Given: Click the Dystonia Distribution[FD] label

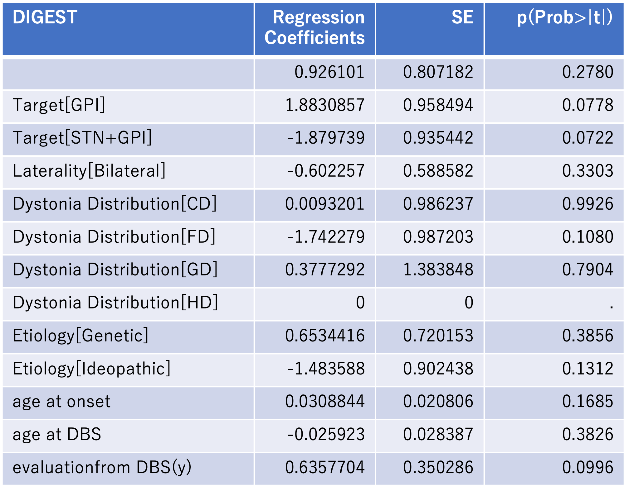Looking at the screenshot, I should coord(114,237).
